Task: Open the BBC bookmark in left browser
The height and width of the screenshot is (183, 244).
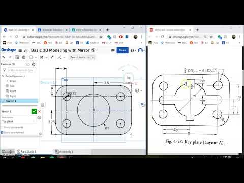Action: (37, 43)
